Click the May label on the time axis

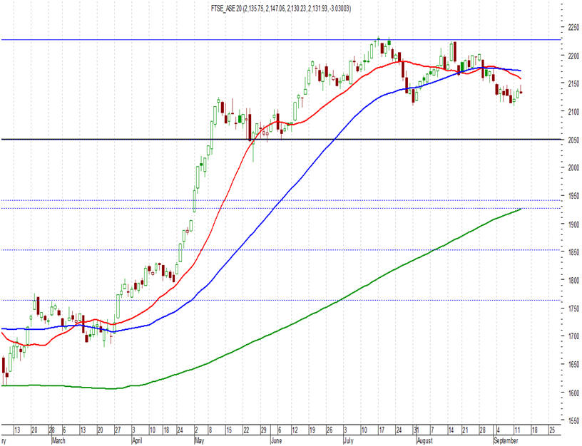(x=199, y=441)
